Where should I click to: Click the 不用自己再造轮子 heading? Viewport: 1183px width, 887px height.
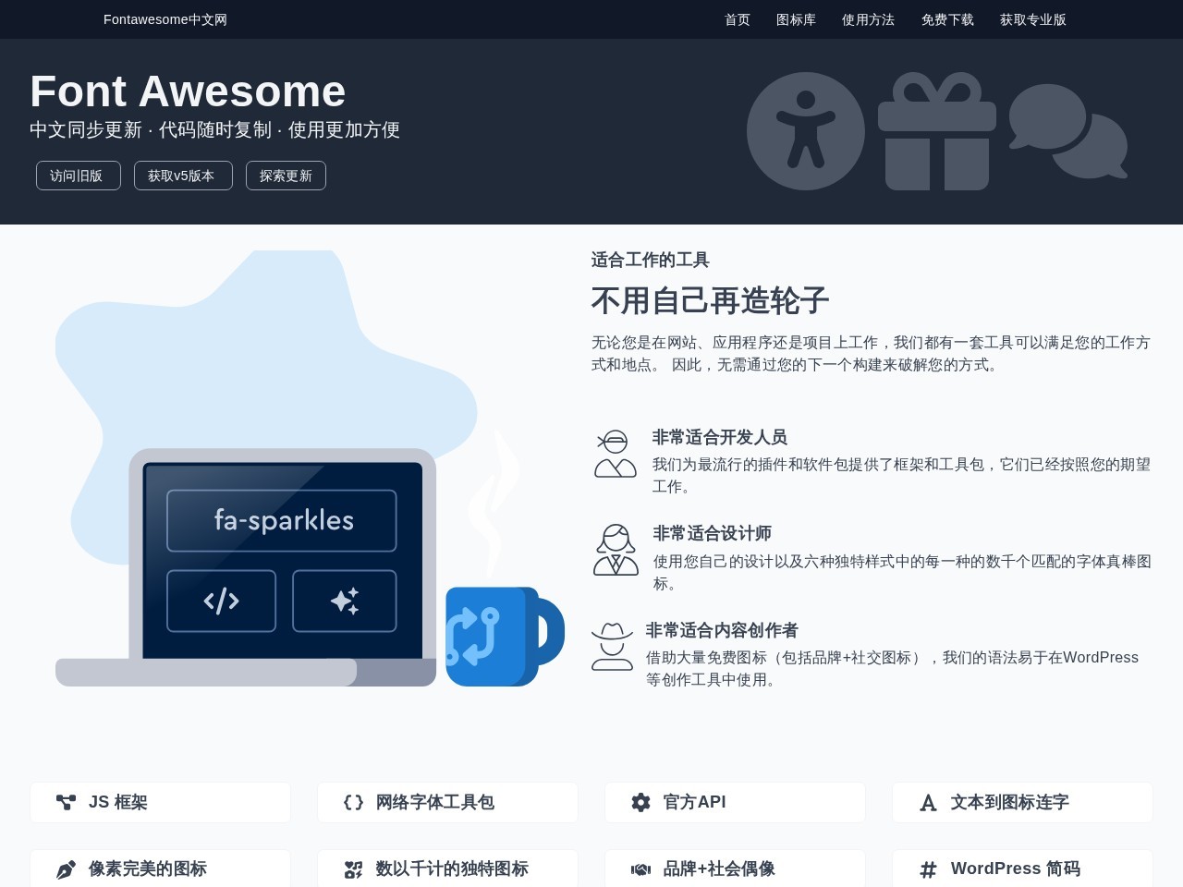tap(710, 300)
